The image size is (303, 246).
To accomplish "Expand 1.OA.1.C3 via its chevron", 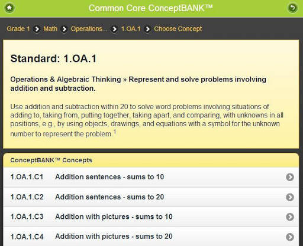I will point(290,217).
